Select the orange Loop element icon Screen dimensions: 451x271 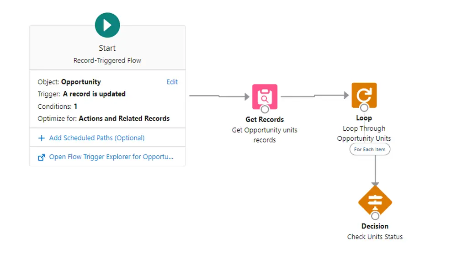(x=364, y=94)
